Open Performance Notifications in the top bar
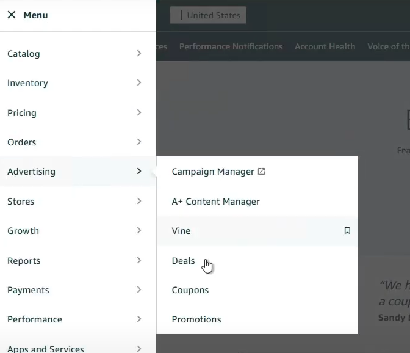The image size is (410, 353). click(231, 46)
